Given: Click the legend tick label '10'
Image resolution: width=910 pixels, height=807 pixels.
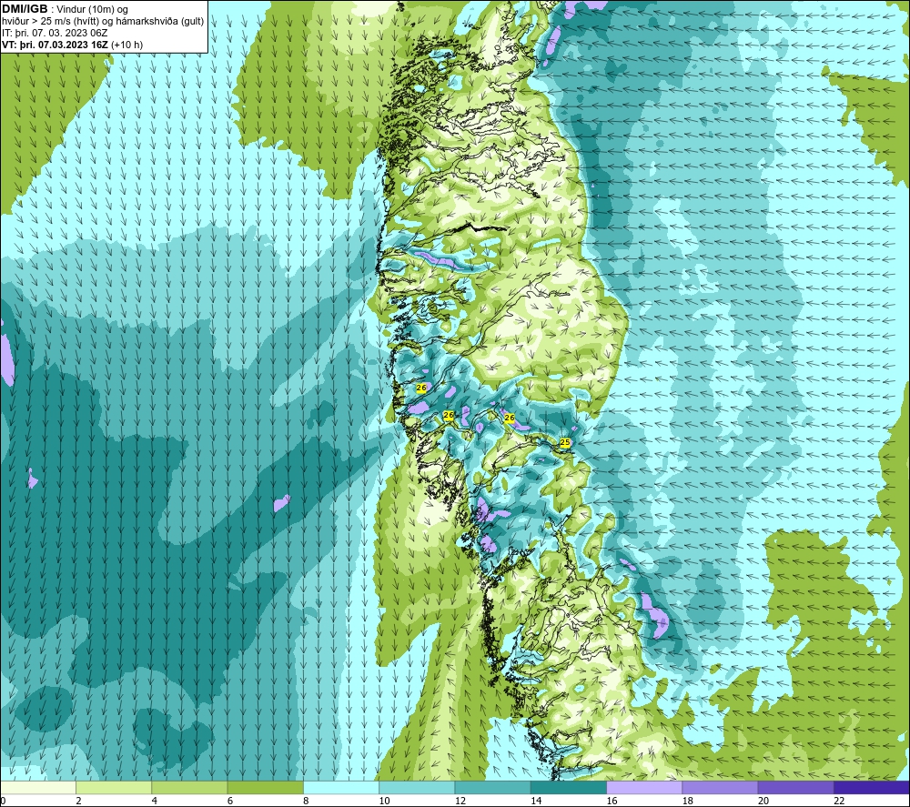Looking at the screenshot, I should click(x=384, y=801).
